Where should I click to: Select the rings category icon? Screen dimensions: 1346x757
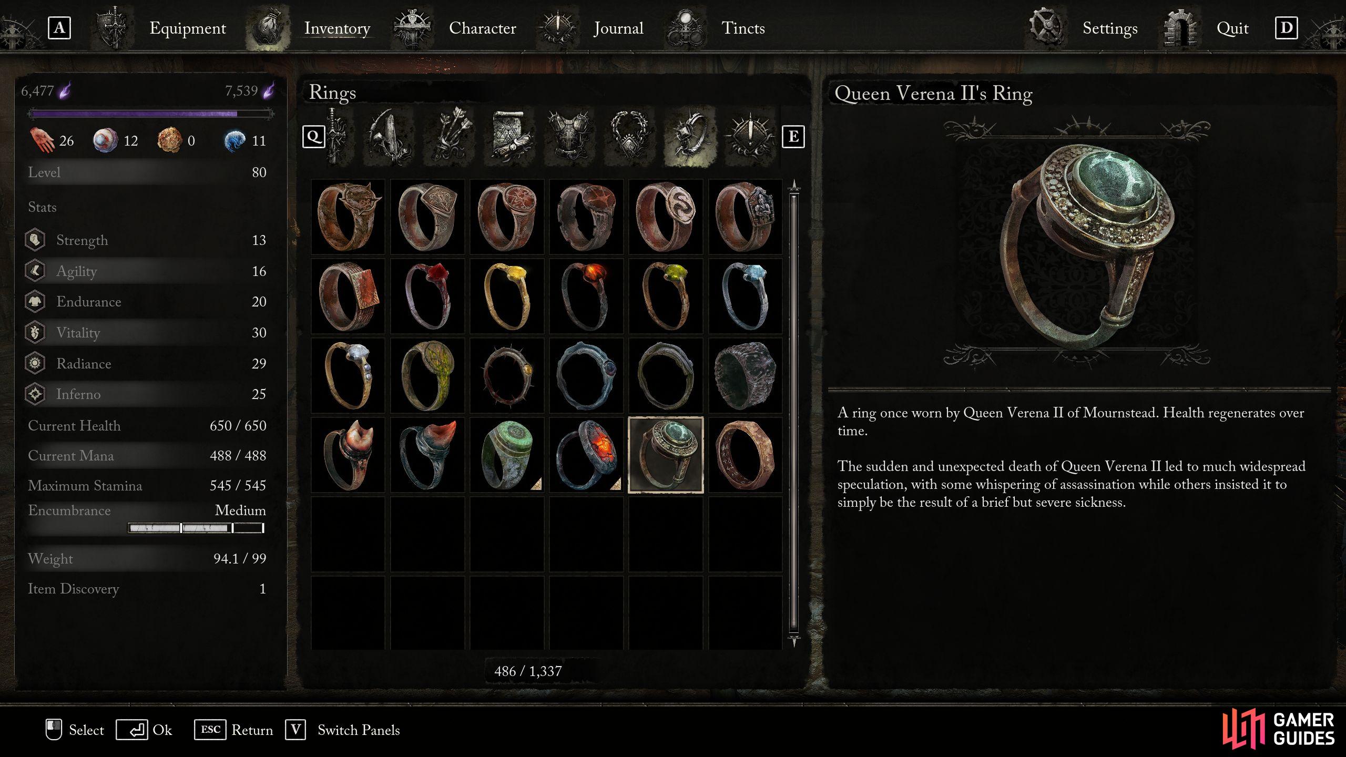pos(690,137)
